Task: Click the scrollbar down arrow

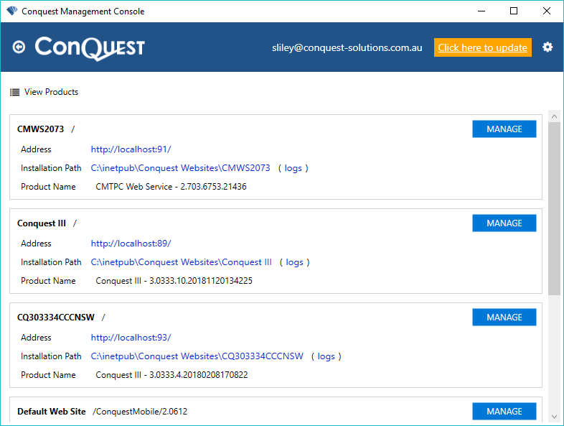Action: [x=554, y=417]
